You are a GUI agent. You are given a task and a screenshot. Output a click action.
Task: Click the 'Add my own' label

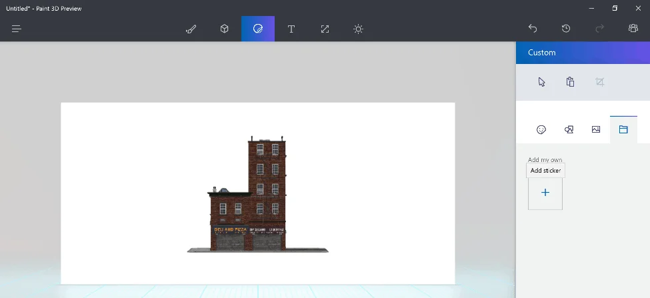[x=545, y=159]
